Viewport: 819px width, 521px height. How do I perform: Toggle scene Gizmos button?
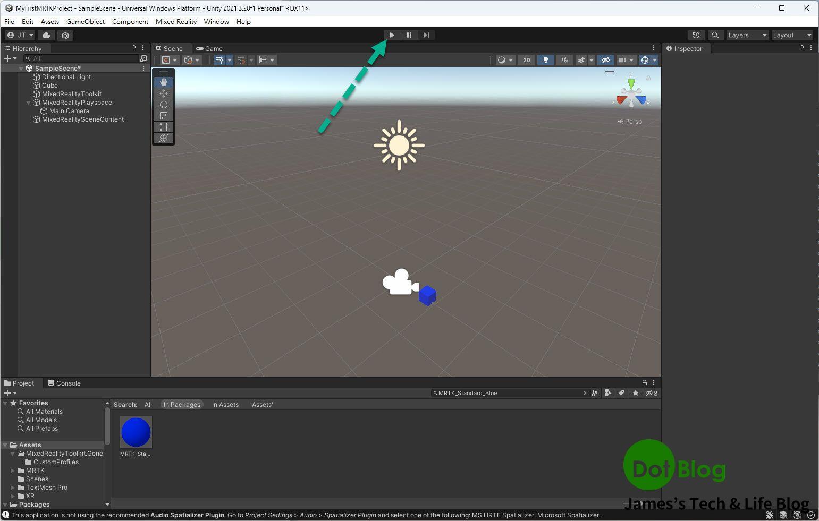click(645, 60)
